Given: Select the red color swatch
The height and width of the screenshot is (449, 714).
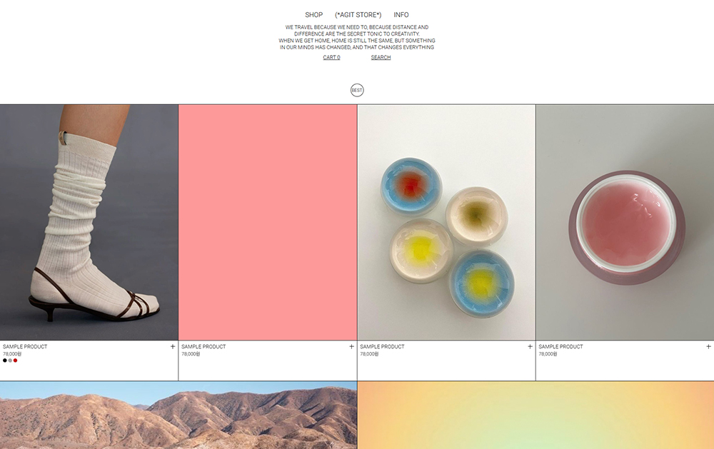Looking at the screenshot, I should coord(15,360).
